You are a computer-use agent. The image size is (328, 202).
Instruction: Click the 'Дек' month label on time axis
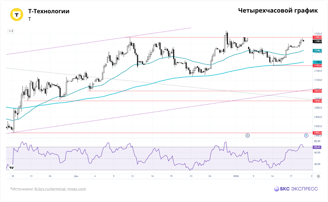point(76,176)
